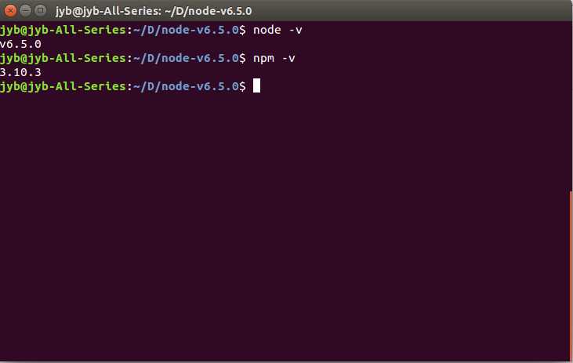Screen dimensions: 573x363
Task: Maximize the terminal window
Action: click(x=42, y=9)
